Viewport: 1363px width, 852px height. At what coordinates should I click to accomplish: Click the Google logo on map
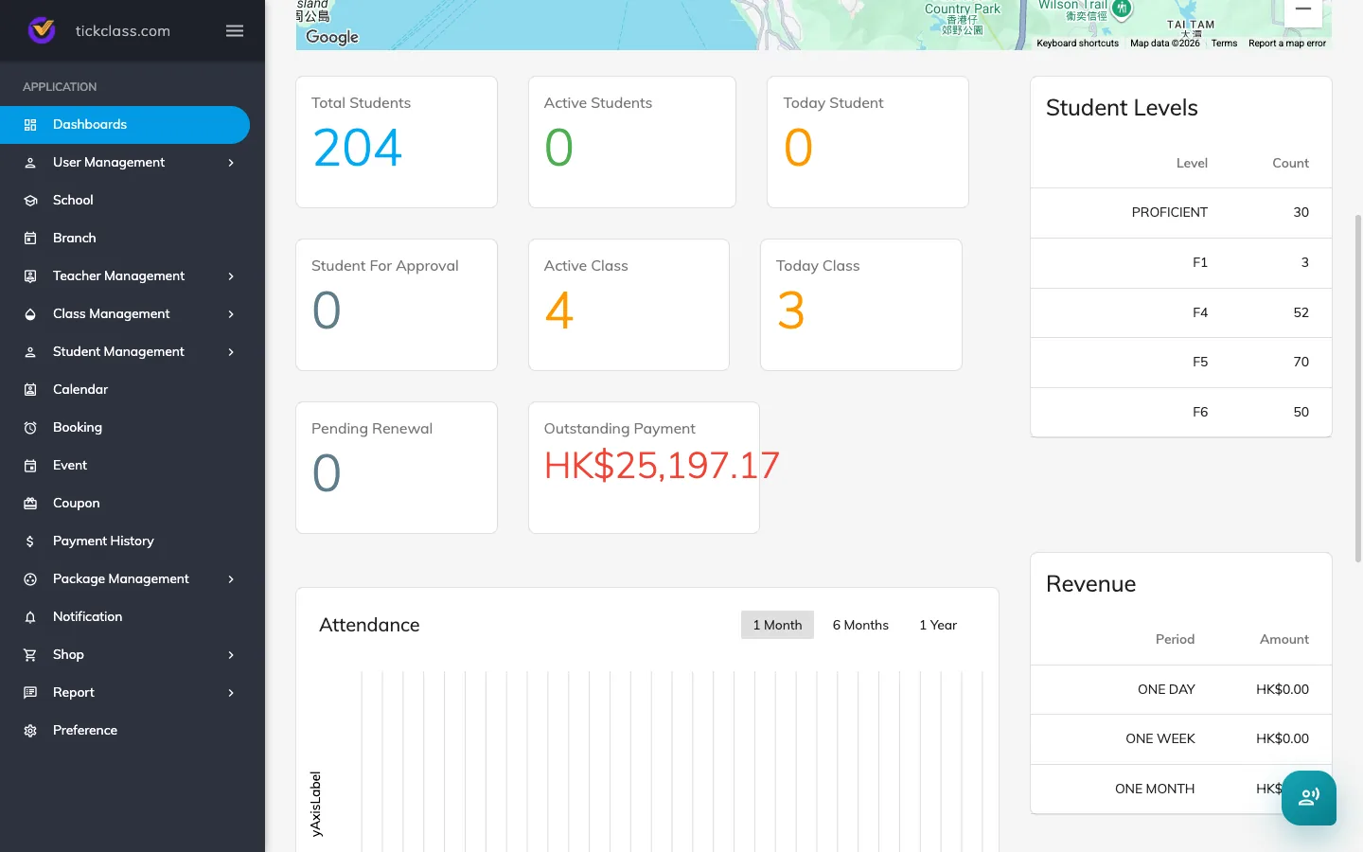coord(332,37)
